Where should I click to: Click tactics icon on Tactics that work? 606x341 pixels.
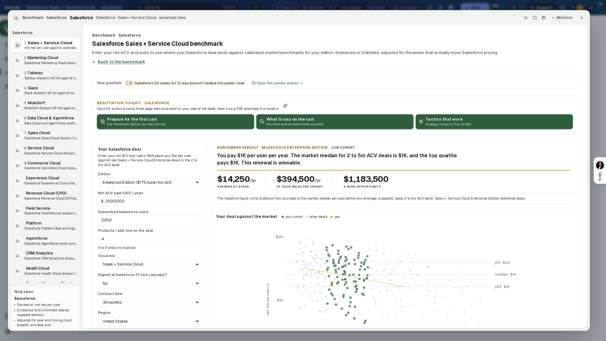[x=421, y=122]
